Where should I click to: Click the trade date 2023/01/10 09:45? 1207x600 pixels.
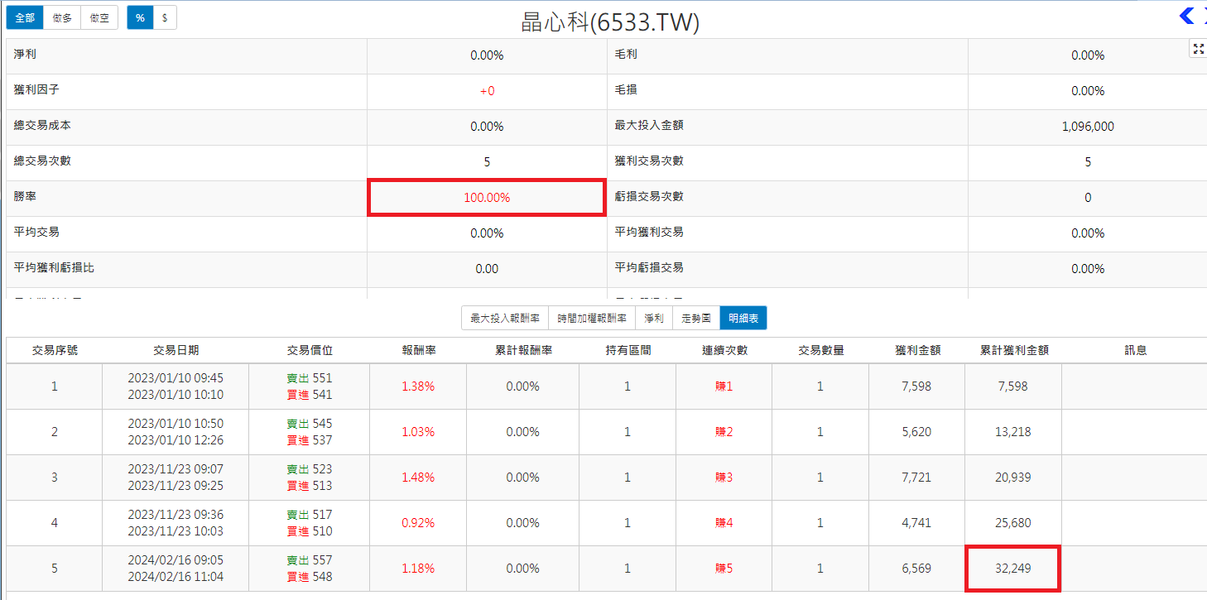pos(176,377)
